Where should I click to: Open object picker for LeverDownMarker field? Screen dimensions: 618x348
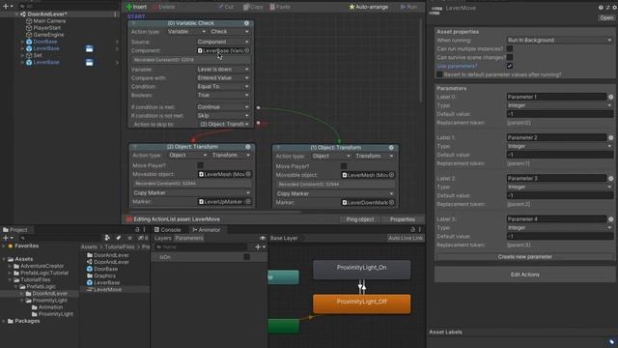click(x=391, y=202)
